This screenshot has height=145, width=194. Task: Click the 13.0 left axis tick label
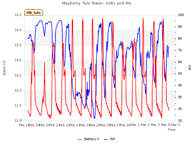(18, 60)
